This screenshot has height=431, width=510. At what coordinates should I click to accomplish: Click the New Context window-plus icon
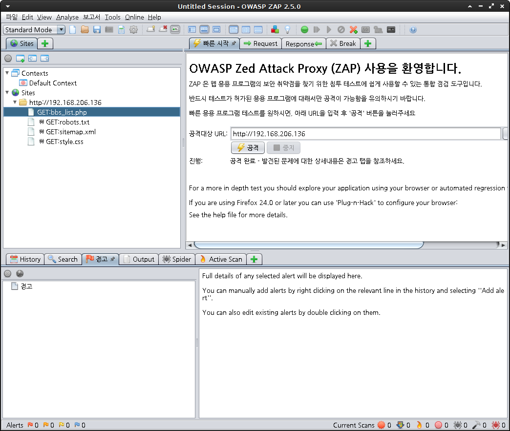[20, 59]
